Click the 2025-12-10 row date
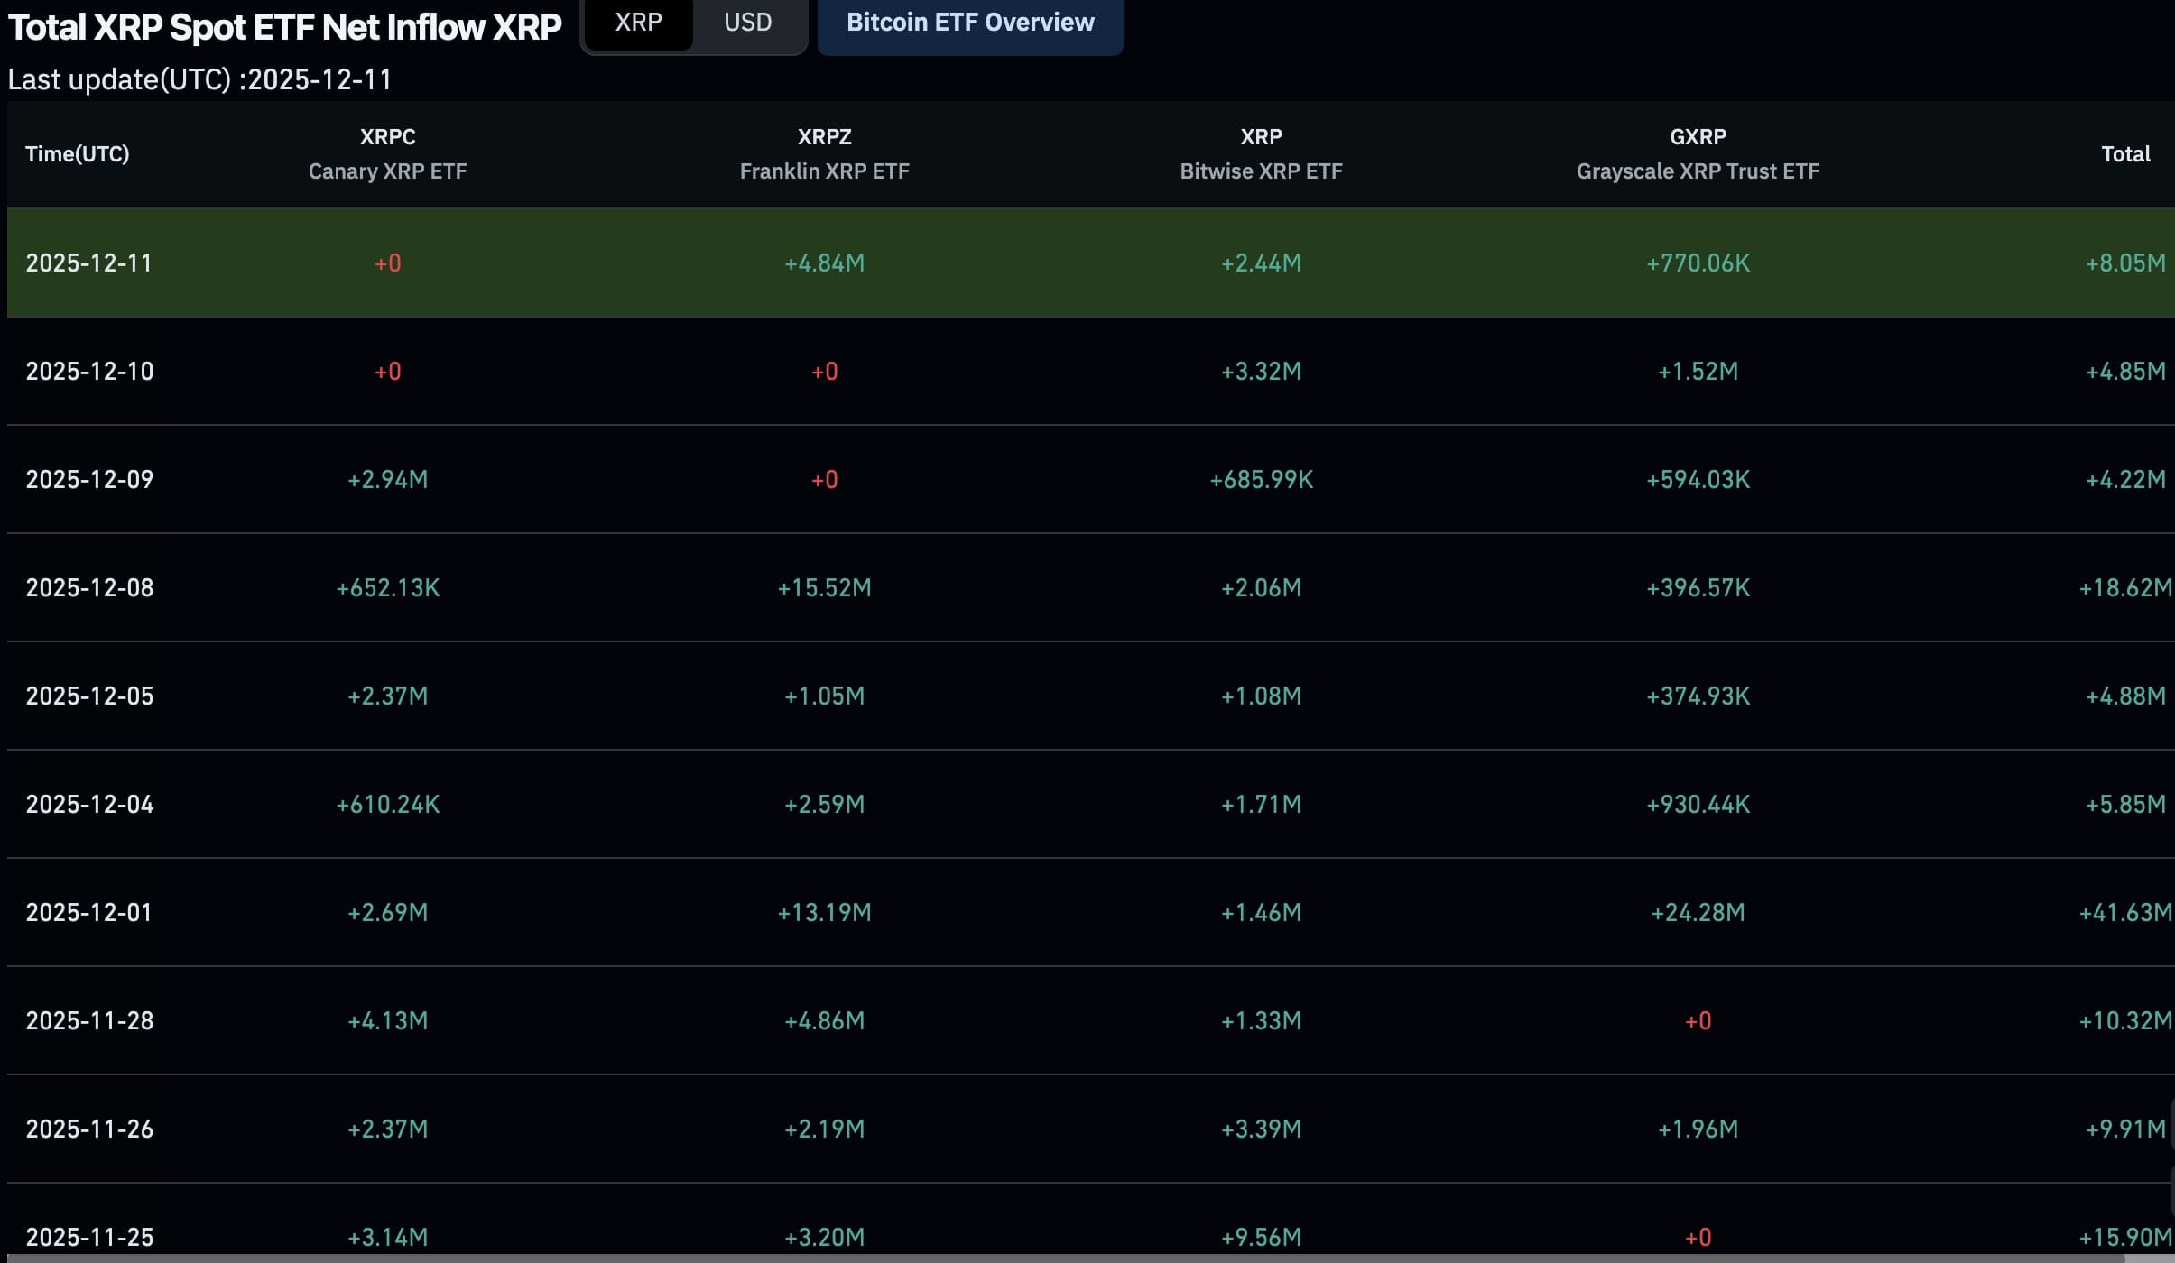 [x=89, y=371]
